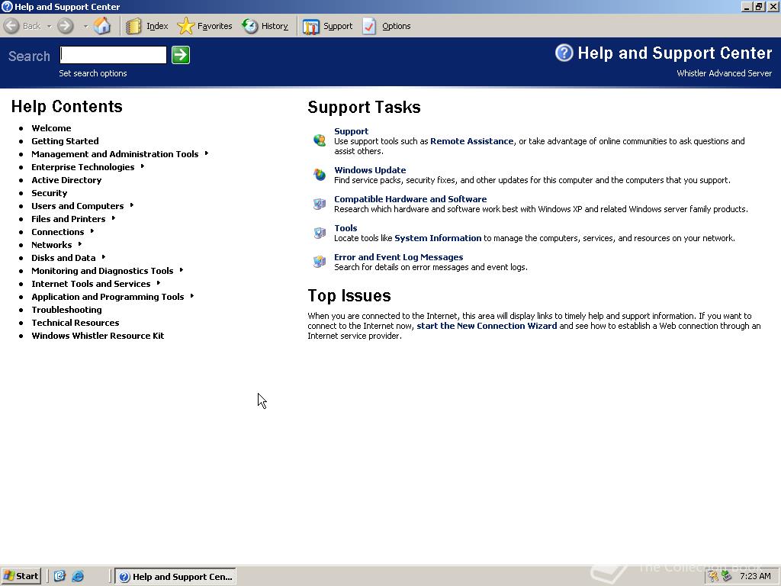The height and width of the screenshot is (586, 781).
Task: Click the Support task globe icon
Action: coord(320,140)
